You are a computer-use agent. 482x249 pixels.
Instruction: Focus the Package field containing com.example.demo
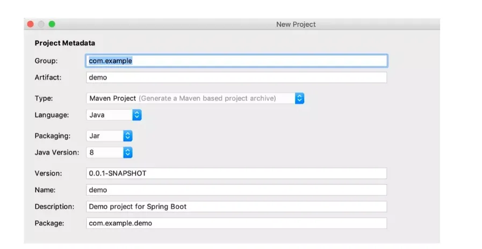tap(236, 223)
